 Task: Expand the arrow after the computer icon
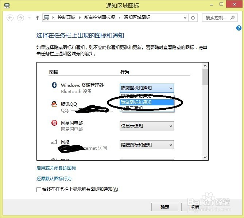(x=53, y=18)
